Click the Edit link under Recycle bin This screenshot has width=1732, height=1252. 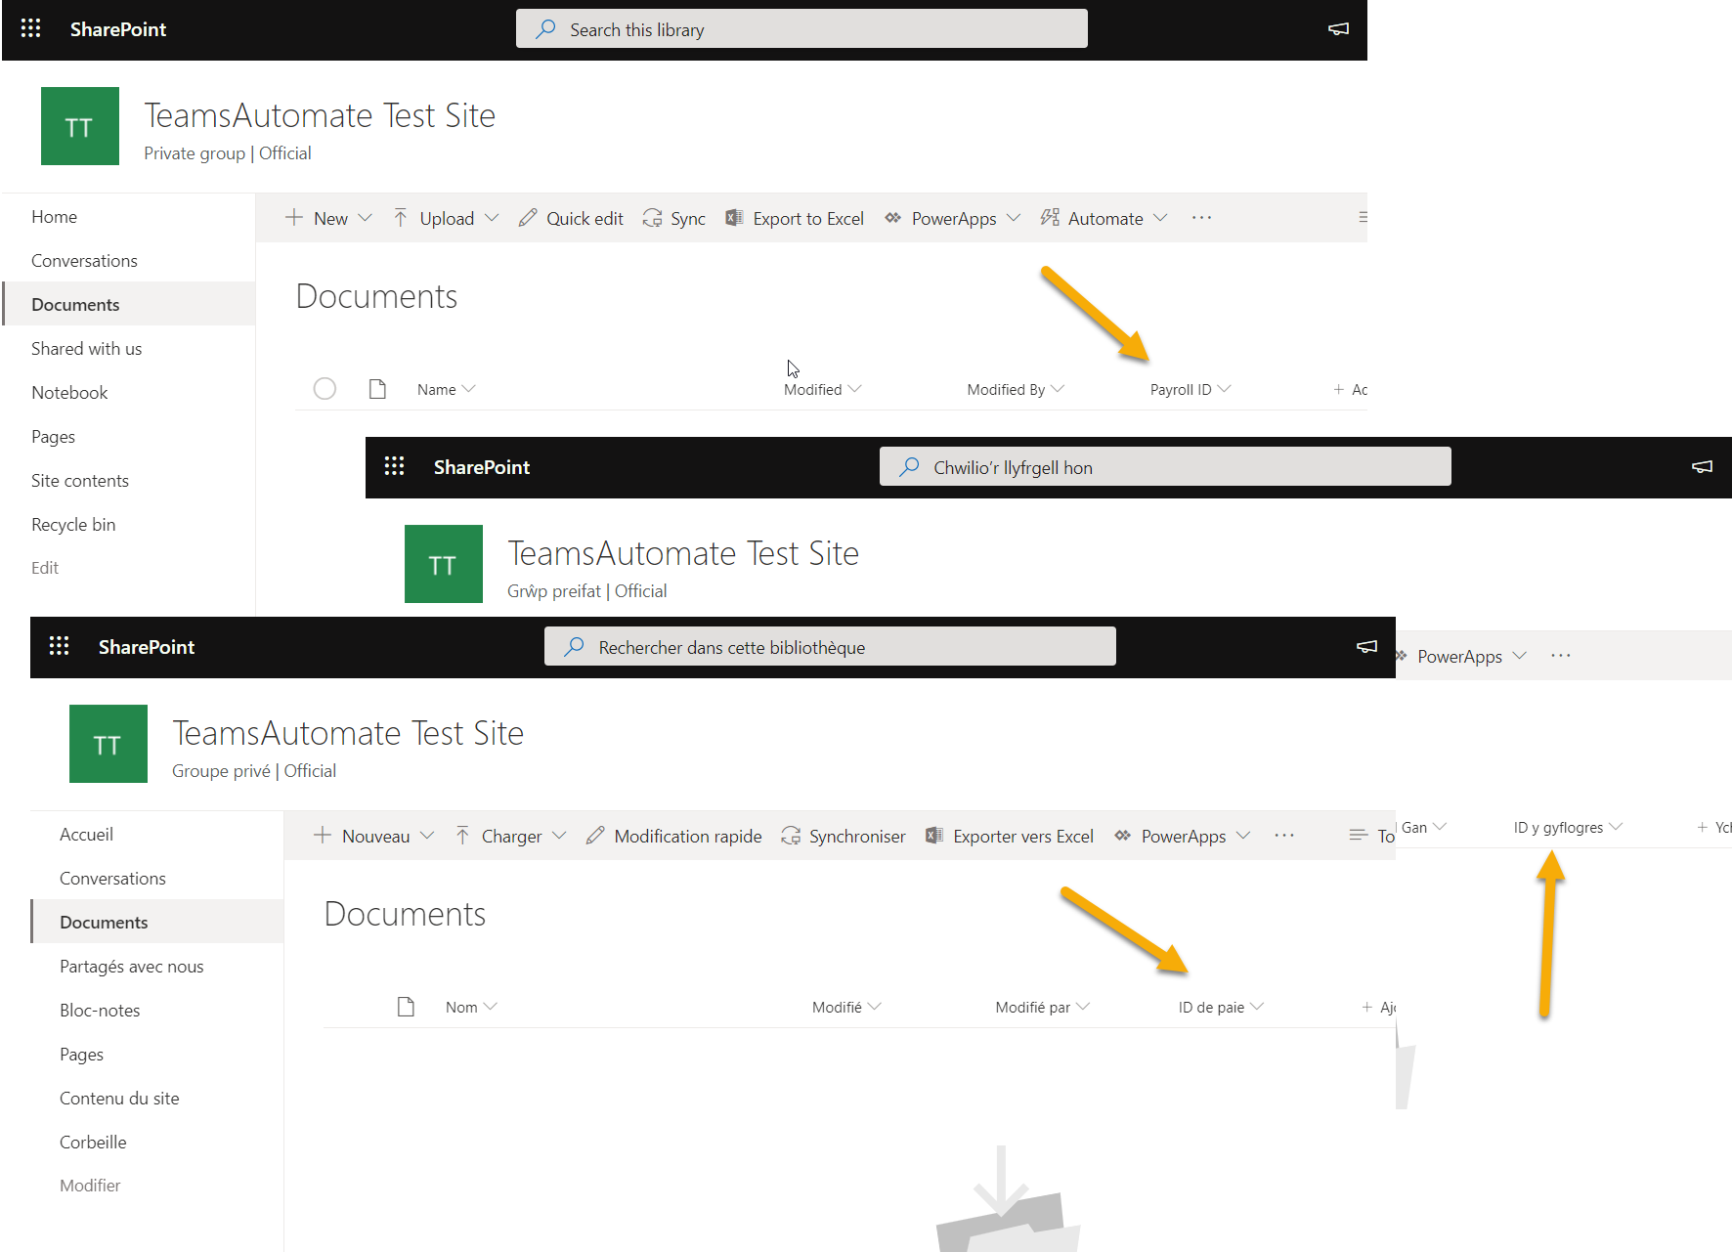pyautogui.click(x=45, y=568)
